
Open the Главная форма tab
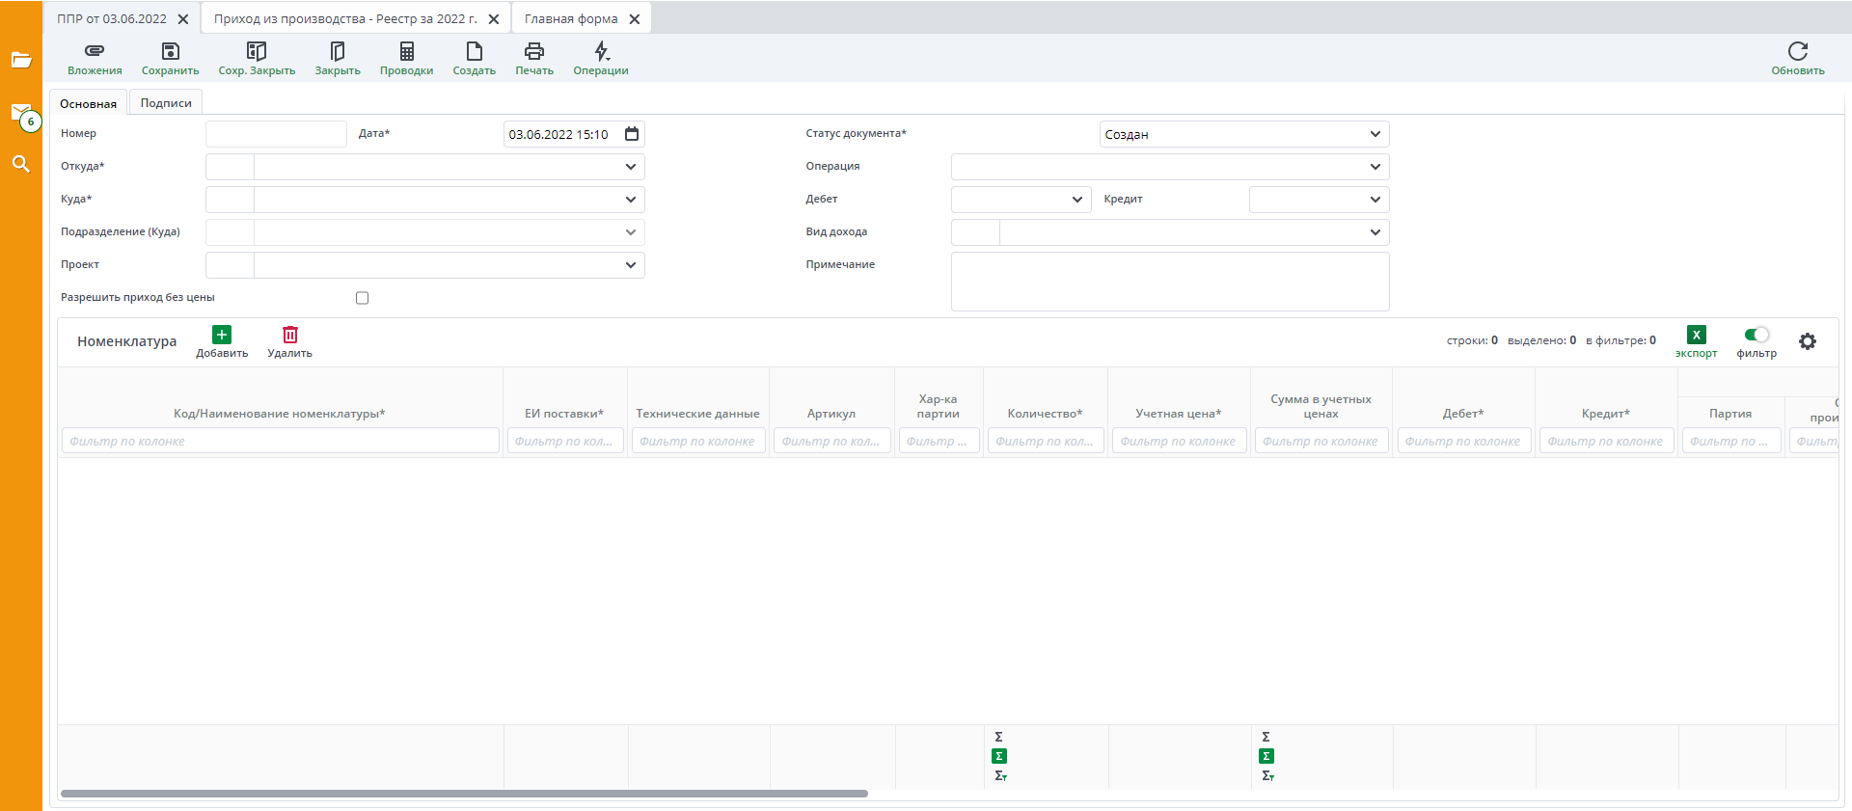point(571,18)
